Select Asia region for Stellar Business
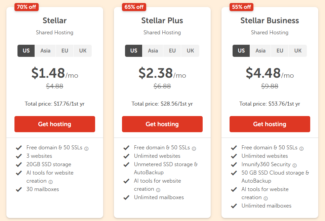 point(260,51)
